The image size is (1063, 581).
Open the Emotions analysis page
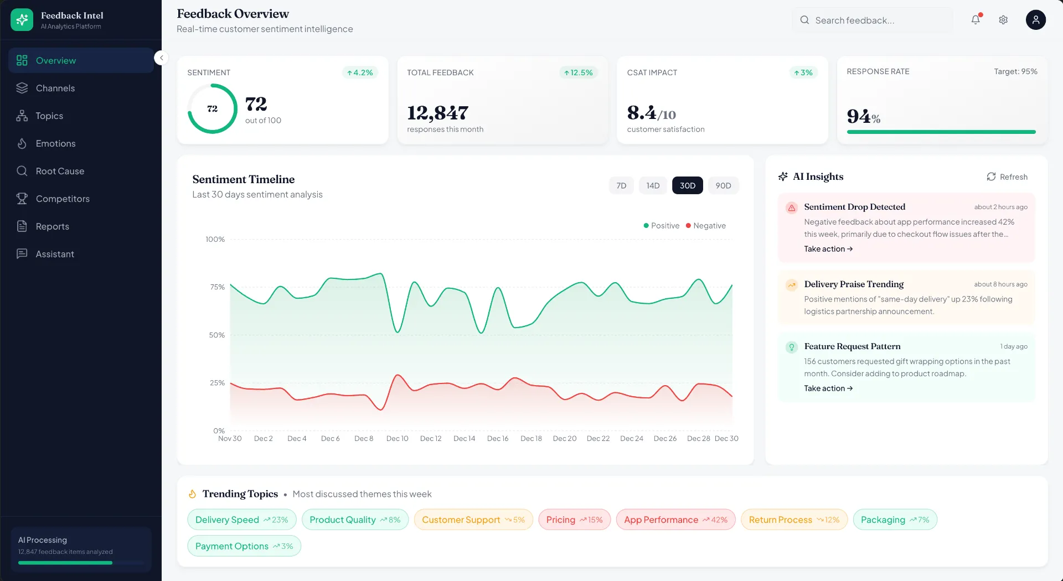(55, 143)
